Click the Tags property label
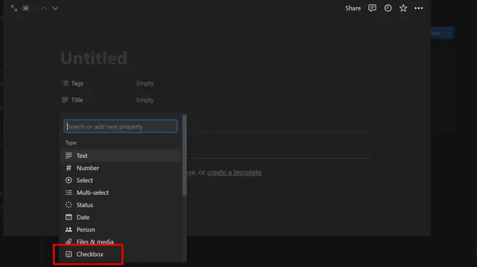Viewport: 477px width, 267px height. coord(72,83)
